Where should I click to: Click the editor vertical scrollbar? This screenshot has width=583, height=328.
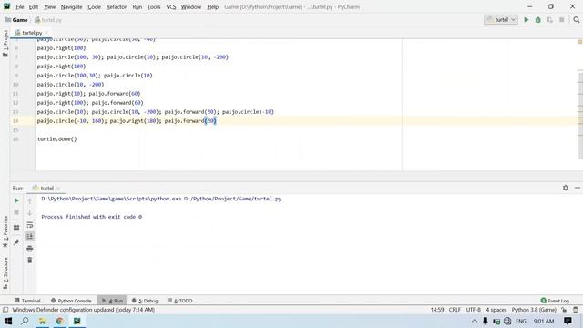click(x=580, y=116)
